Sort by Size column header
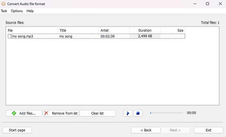 173,30
